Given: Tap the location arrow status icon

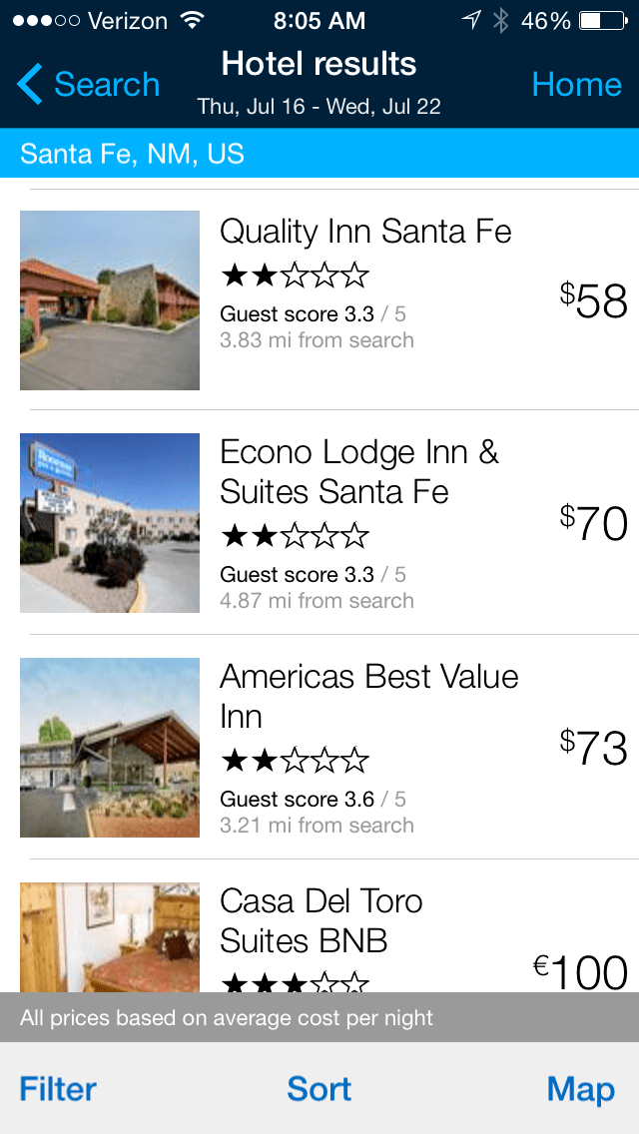Looking at the screenshot, I should [x=471, y=20].
